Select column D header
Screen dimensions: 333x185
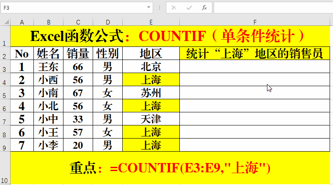click(x=107, y=22)
